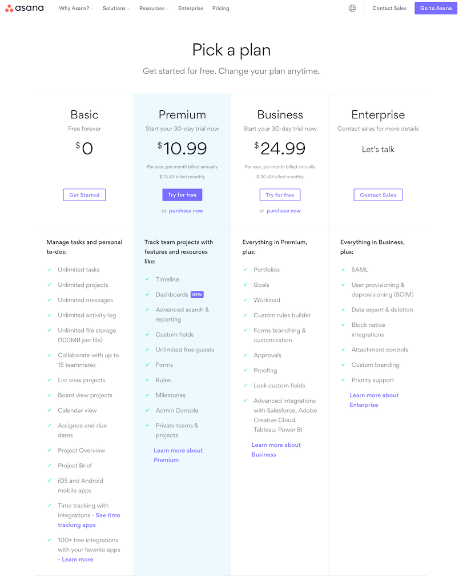Click Contact Sales in the top header

coord(389,8)
